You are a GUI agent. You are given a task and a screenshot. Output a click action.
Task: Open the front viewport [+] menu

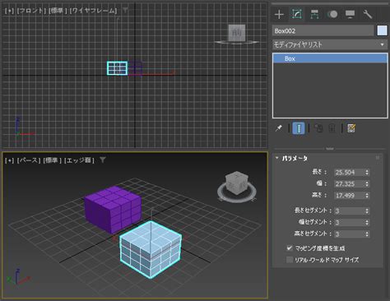click(x=9, y=11)
